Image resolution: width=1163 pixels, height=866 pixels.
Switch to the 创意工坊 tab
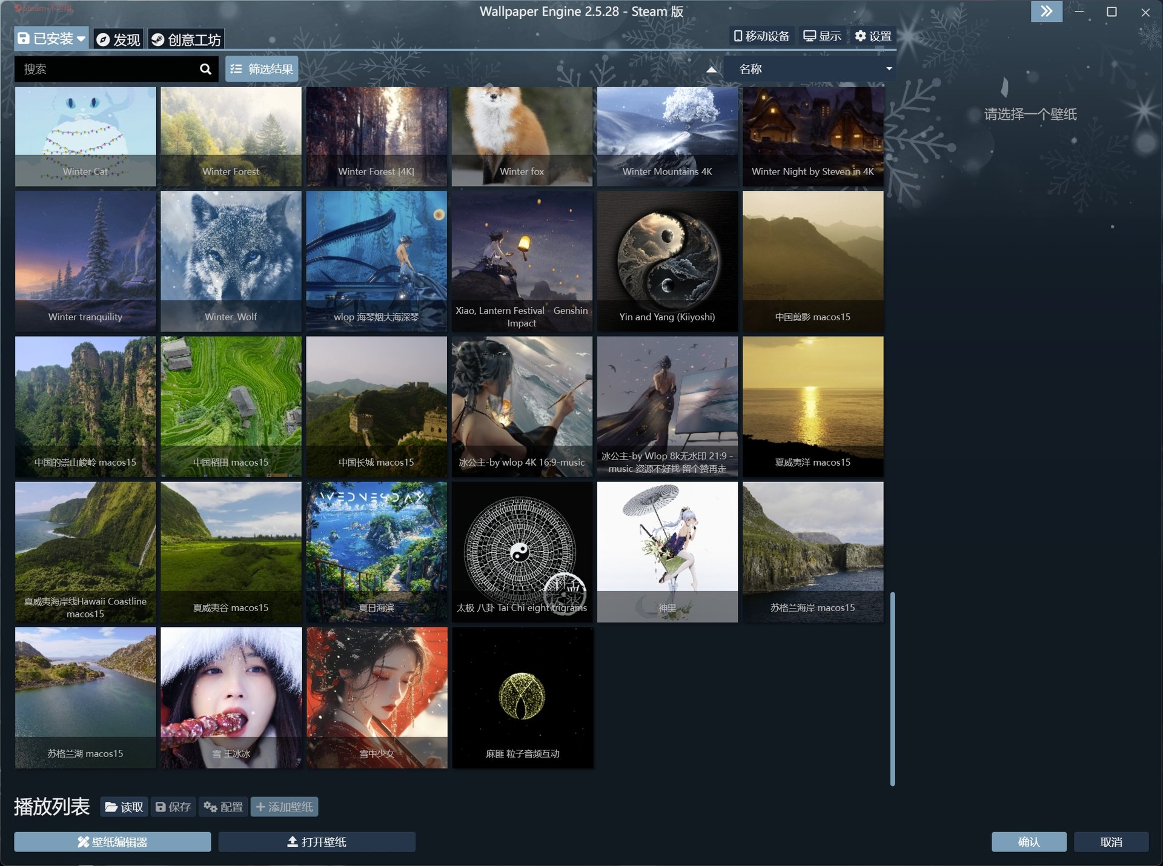click(x=186, y=38)
